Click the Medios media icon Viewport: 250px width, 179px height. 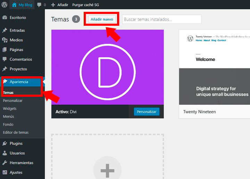click(5, 40)
